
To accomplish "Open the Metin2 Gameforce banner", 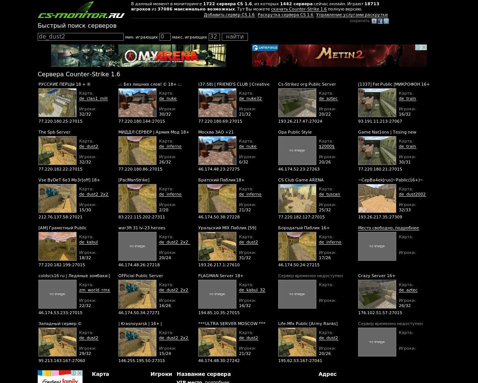I will (339, 56).
